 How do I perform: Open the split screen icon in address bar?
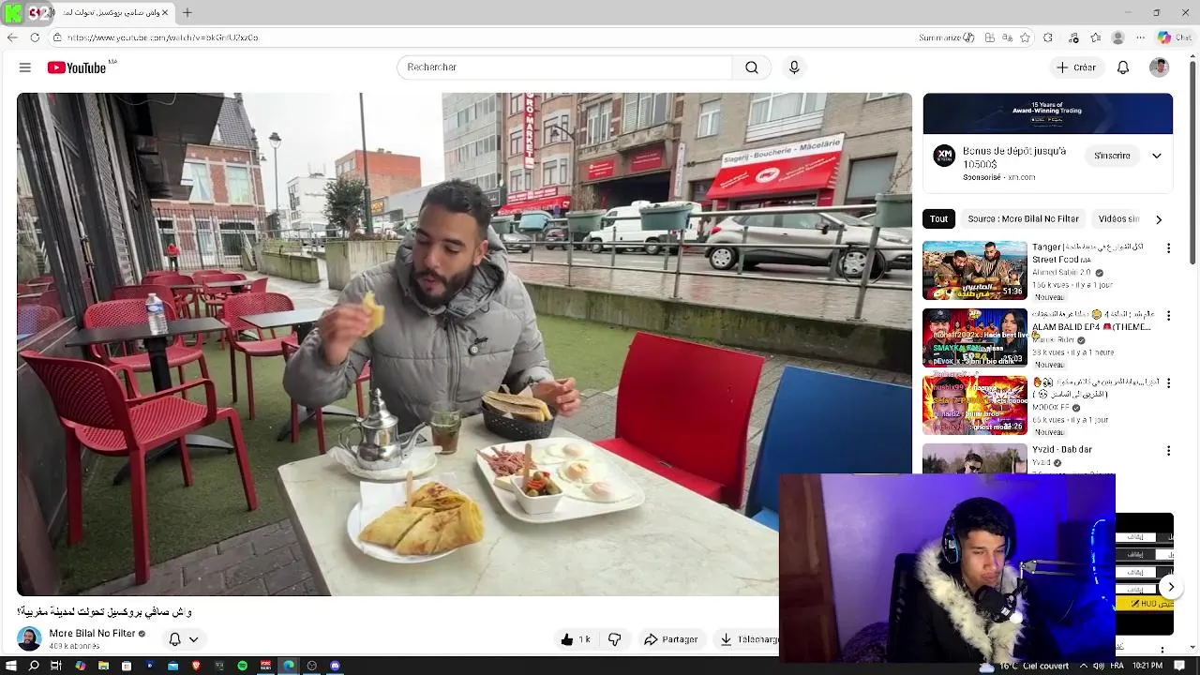click(989, 37)
